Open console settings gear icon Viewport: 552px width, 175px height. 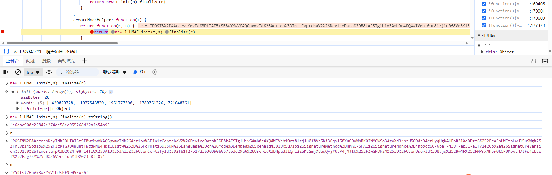(154, 72)
